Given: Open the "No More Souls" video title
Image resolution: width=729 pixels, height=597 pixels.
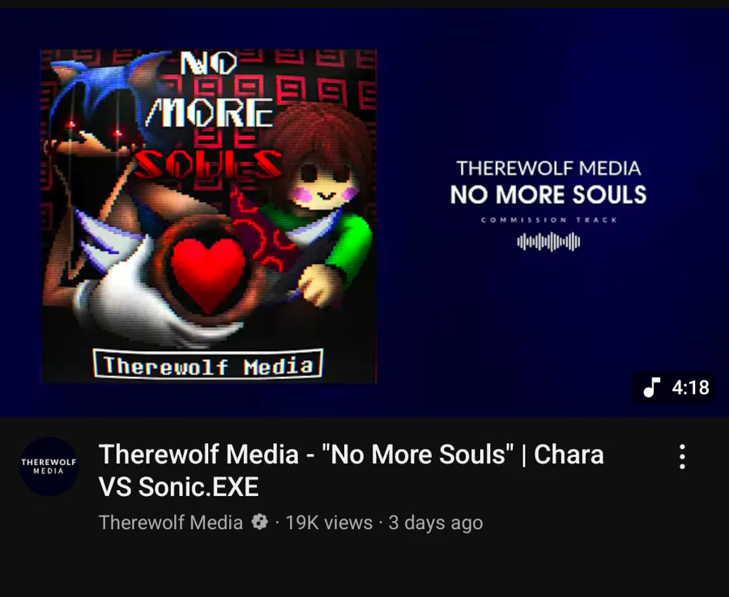Looking at the screenshot, I should (x=351, y=470).
